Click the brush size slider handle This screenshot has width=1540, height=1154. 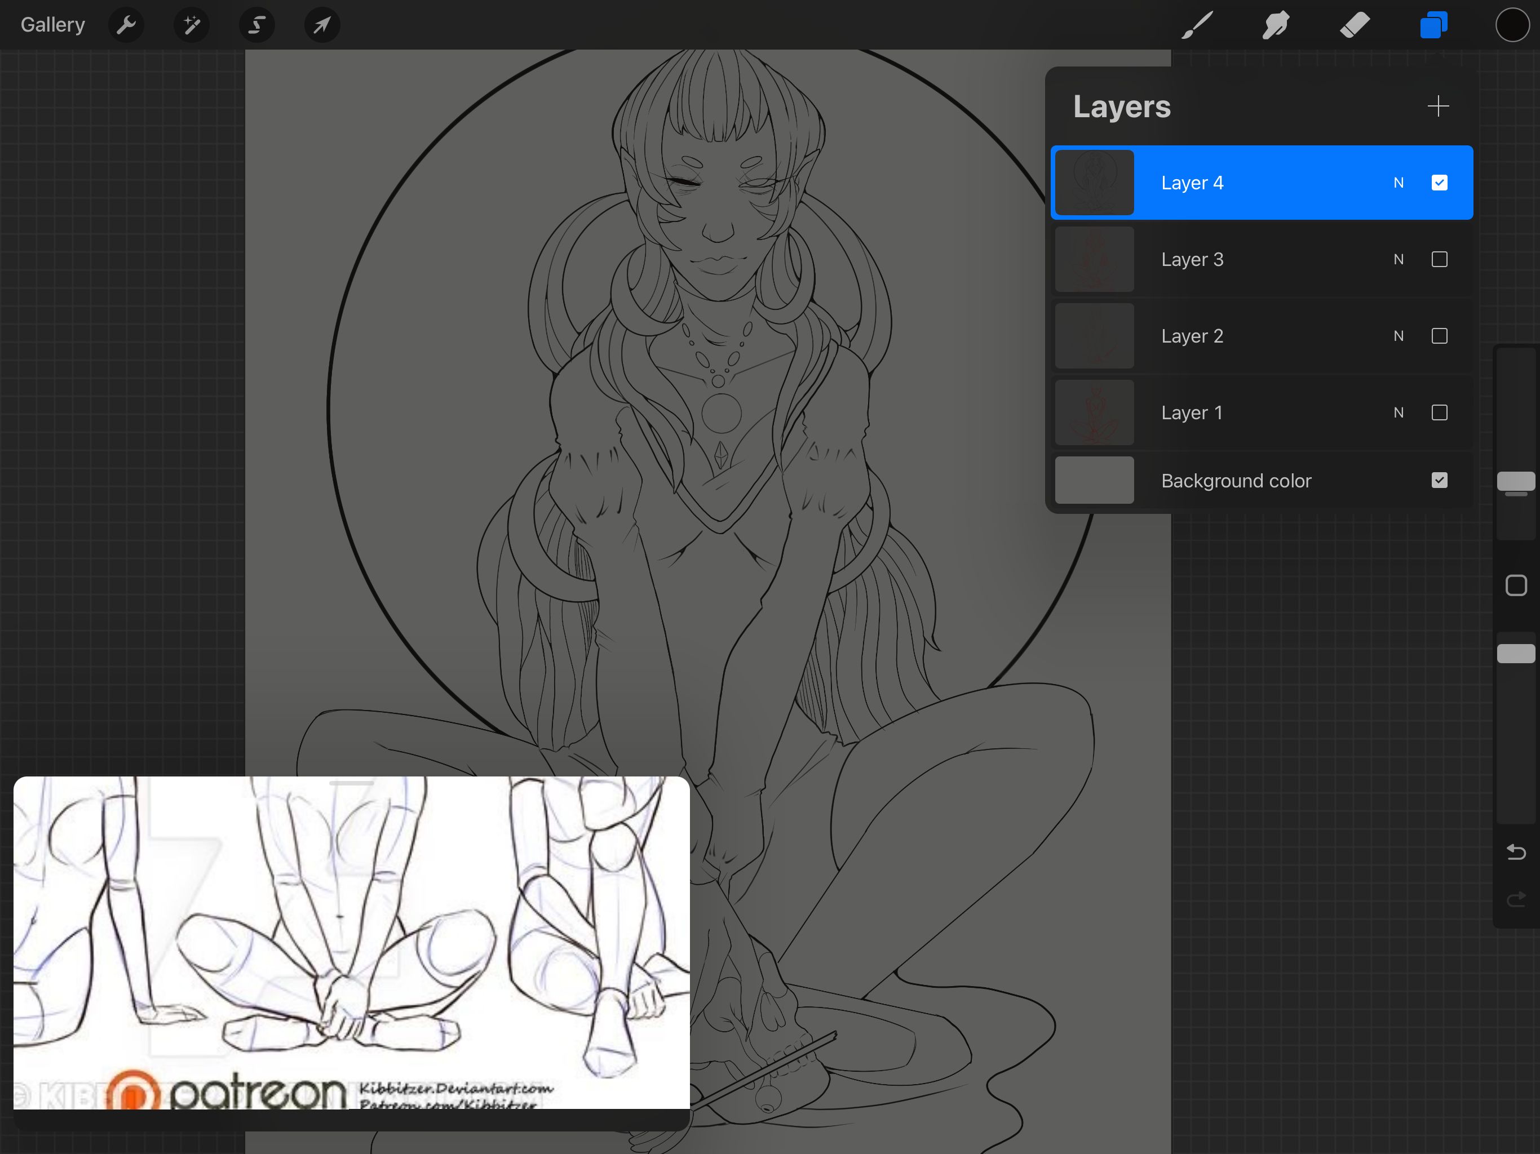click(1516, 482)
